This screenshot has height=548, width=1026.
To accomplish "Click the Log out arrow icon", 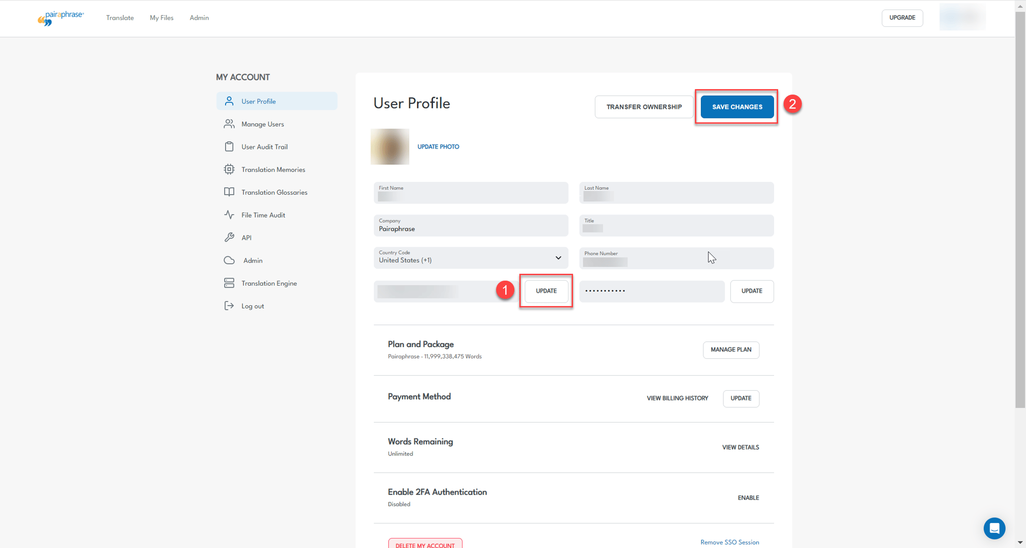I will click(229, 306).
